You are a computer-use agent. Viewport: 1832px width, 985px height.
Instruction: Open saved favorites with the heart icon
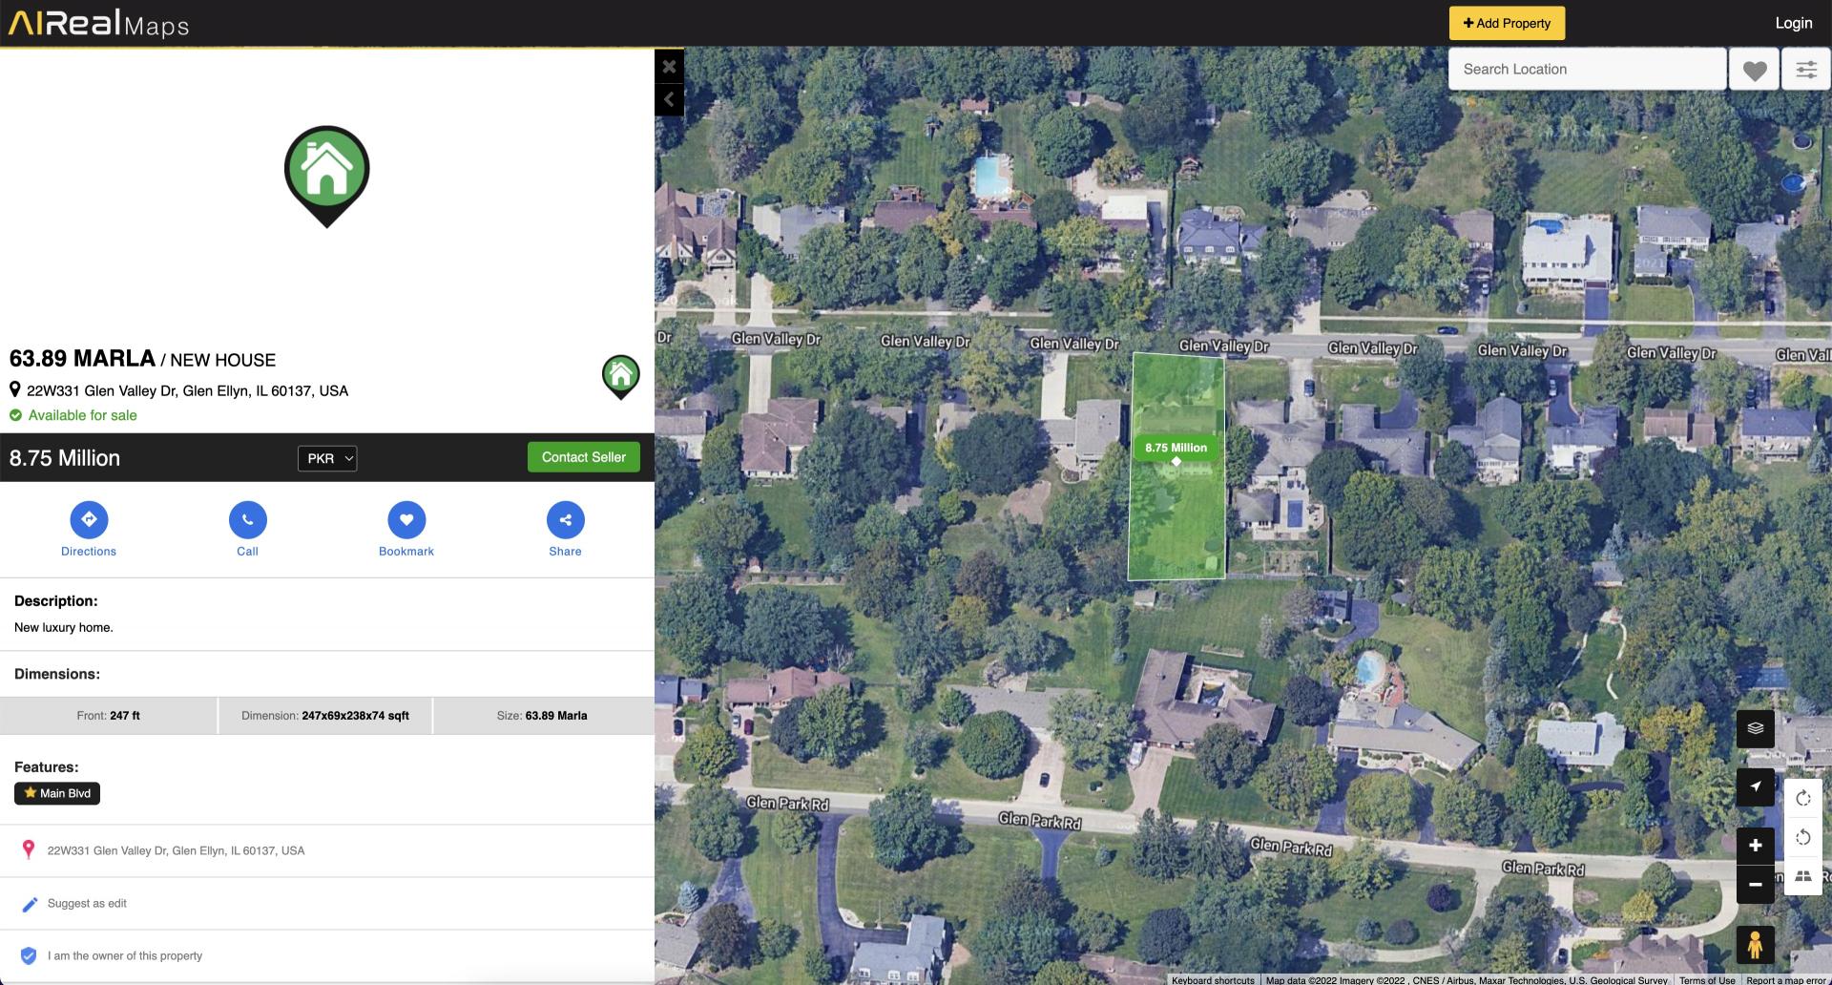1754,70
